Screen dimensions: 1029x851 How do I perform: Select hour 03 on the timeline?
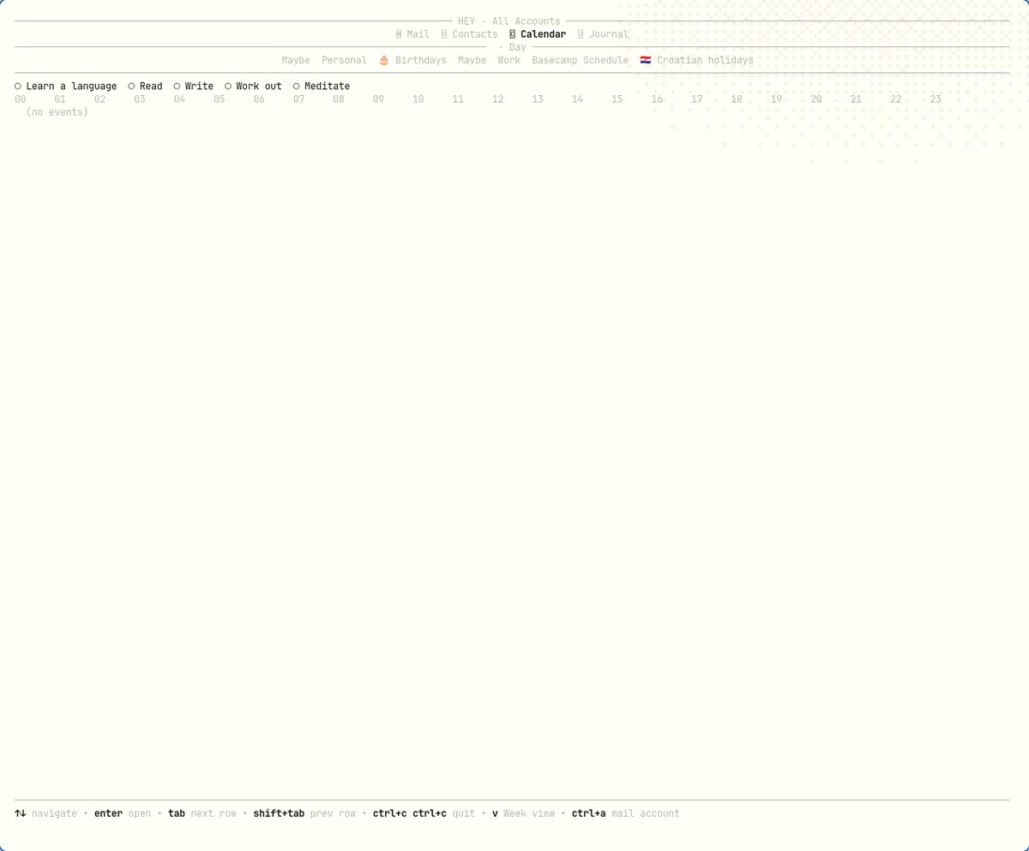coord(140,99)
